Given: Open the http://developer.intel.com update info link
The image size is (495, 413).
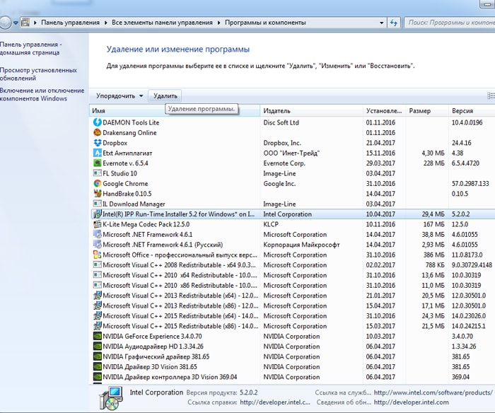Looking at the screenshot, I should 411,402.
